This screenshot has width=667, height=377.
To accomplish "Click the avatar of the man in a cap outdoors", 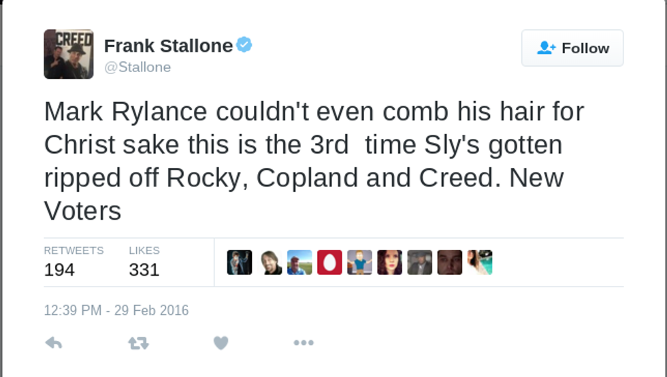I will pos(299,262).
